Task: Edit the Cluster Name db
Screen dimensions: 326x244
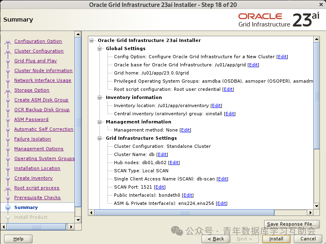Action: coord(162,154)
